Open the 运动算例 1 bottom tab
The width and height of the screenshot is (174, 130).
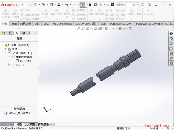pos(45,125)
